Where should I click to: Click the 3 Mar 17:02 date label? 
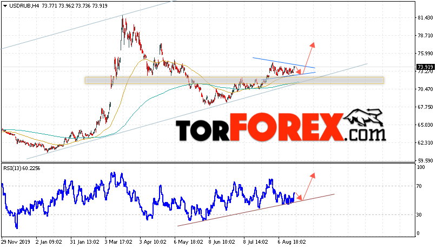[118, 242]
